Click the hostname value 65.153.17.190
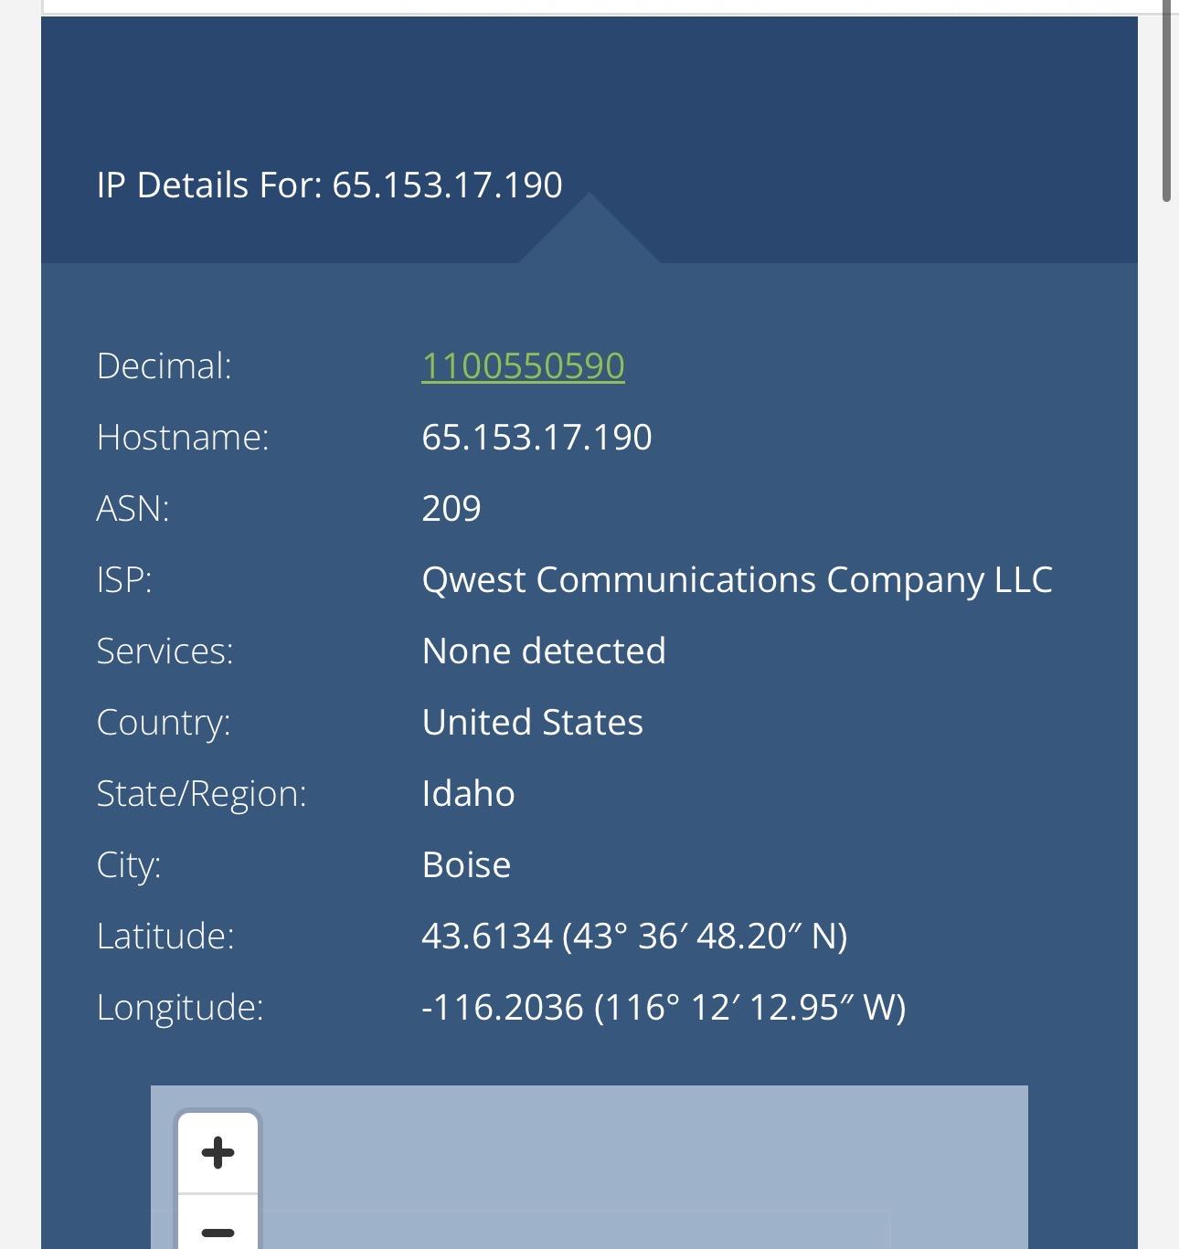Viewport: 1179px width, 1249px height. click(x=536, y=437)
